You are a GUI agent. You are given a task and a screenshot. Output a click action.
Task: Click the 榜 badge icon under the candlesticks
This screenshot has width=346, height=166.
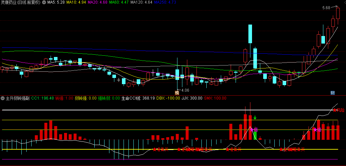coord(177,93)
